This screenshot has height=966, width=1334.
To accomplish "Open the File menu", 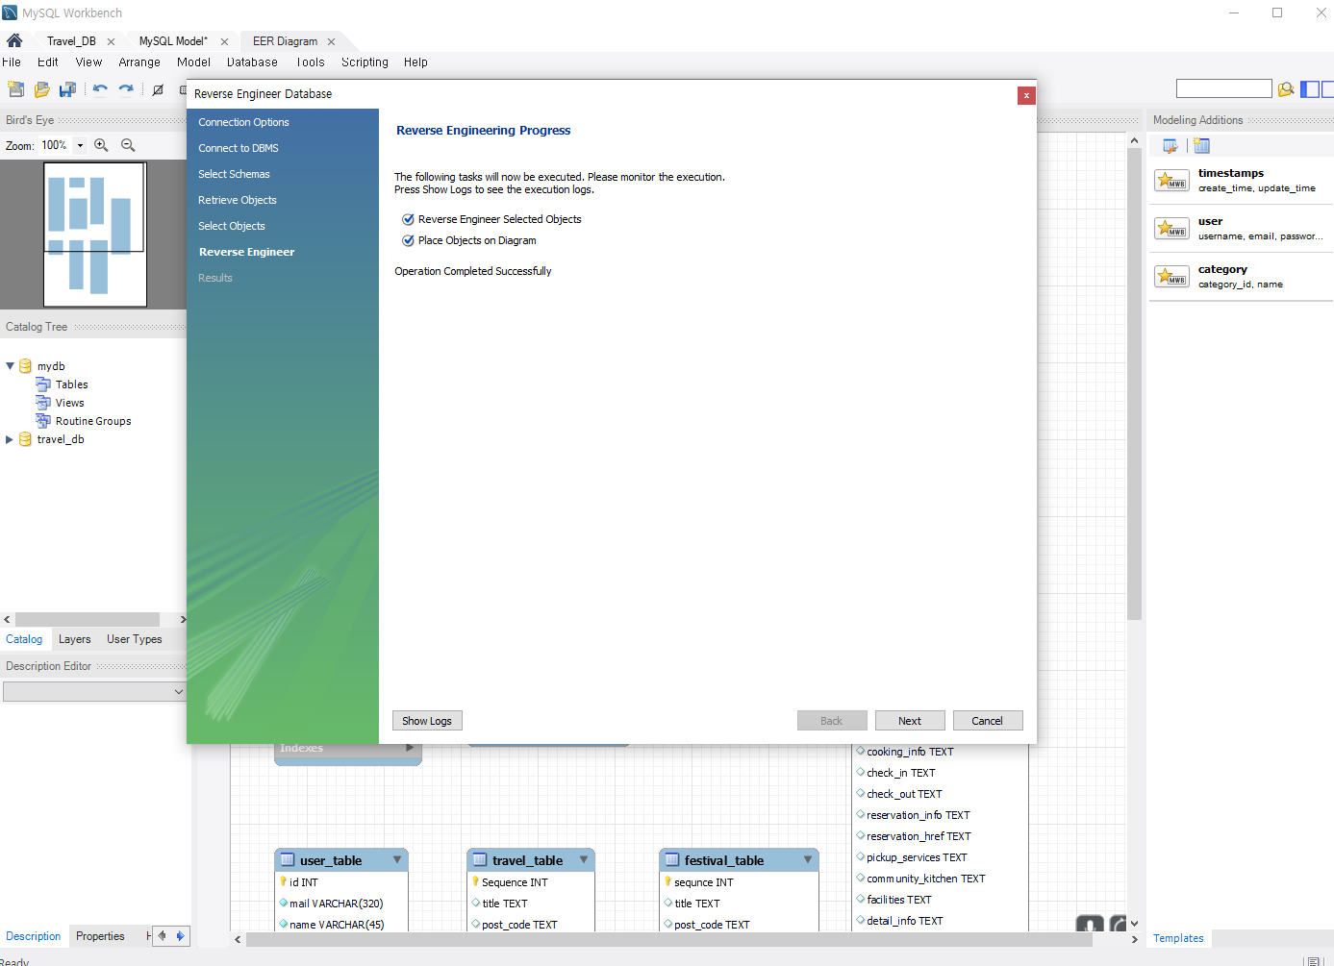I will (x=12, y=62).
